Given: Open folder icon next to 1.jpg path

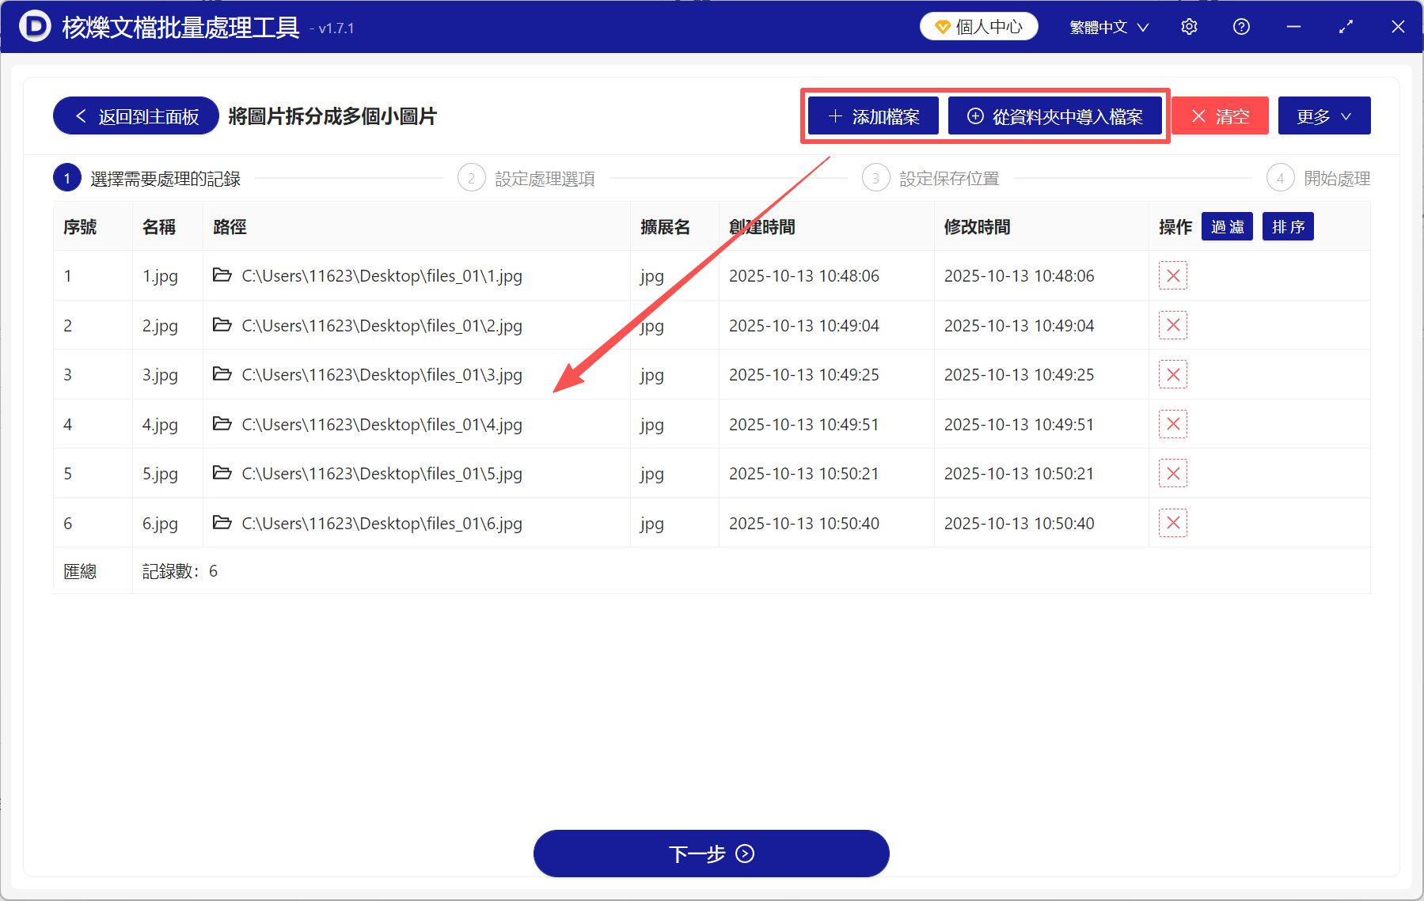Looking at the screenshot, I should (222, 275).
